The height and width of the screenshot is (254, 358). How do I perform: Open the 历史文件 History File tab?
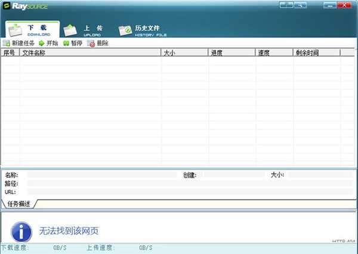[x=140, y=30]
